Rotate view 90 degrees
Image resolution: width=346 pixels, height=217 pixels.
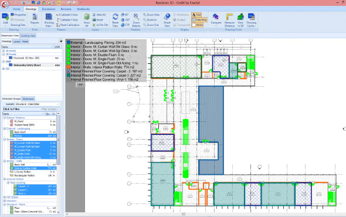(x=125, y=15)
